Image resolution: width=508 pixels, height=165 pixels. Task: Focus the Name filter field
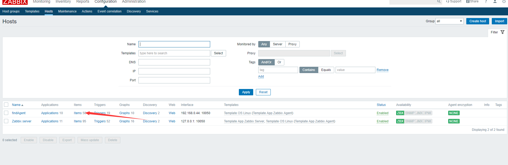174,44
